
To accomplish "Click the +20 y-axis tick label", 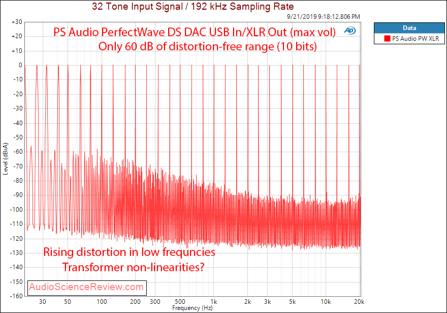I will click(17, 36).
